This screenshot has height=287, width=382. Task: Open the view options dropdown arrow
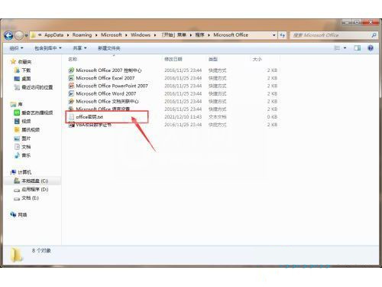pyautogui.click(x=345, y=48)
